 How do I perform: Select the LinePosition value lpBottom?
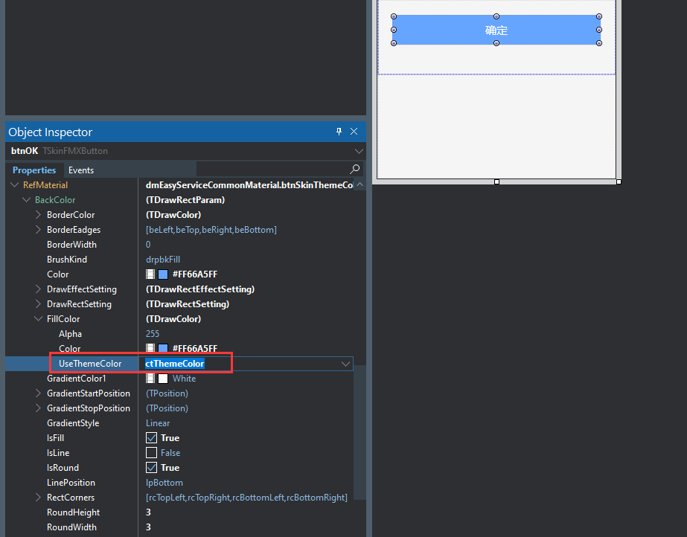164,482
